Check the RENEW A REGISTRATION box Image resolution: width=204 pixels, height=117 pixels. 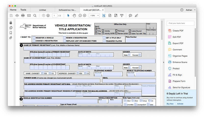(x=65, y=38)
